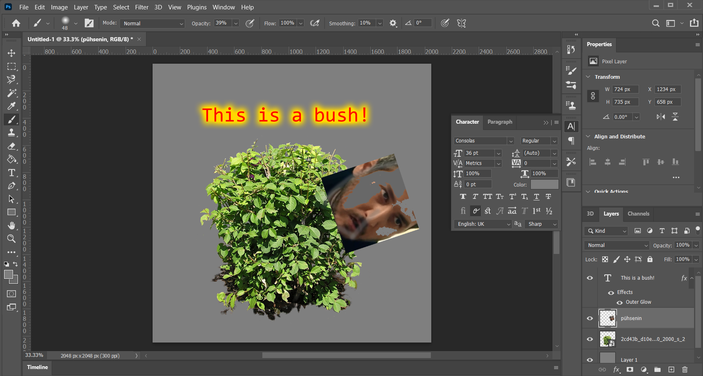Viewport: 703px width, 376px height.
Task: Open the Regular font style dropdown
Action: coord(539,141)
